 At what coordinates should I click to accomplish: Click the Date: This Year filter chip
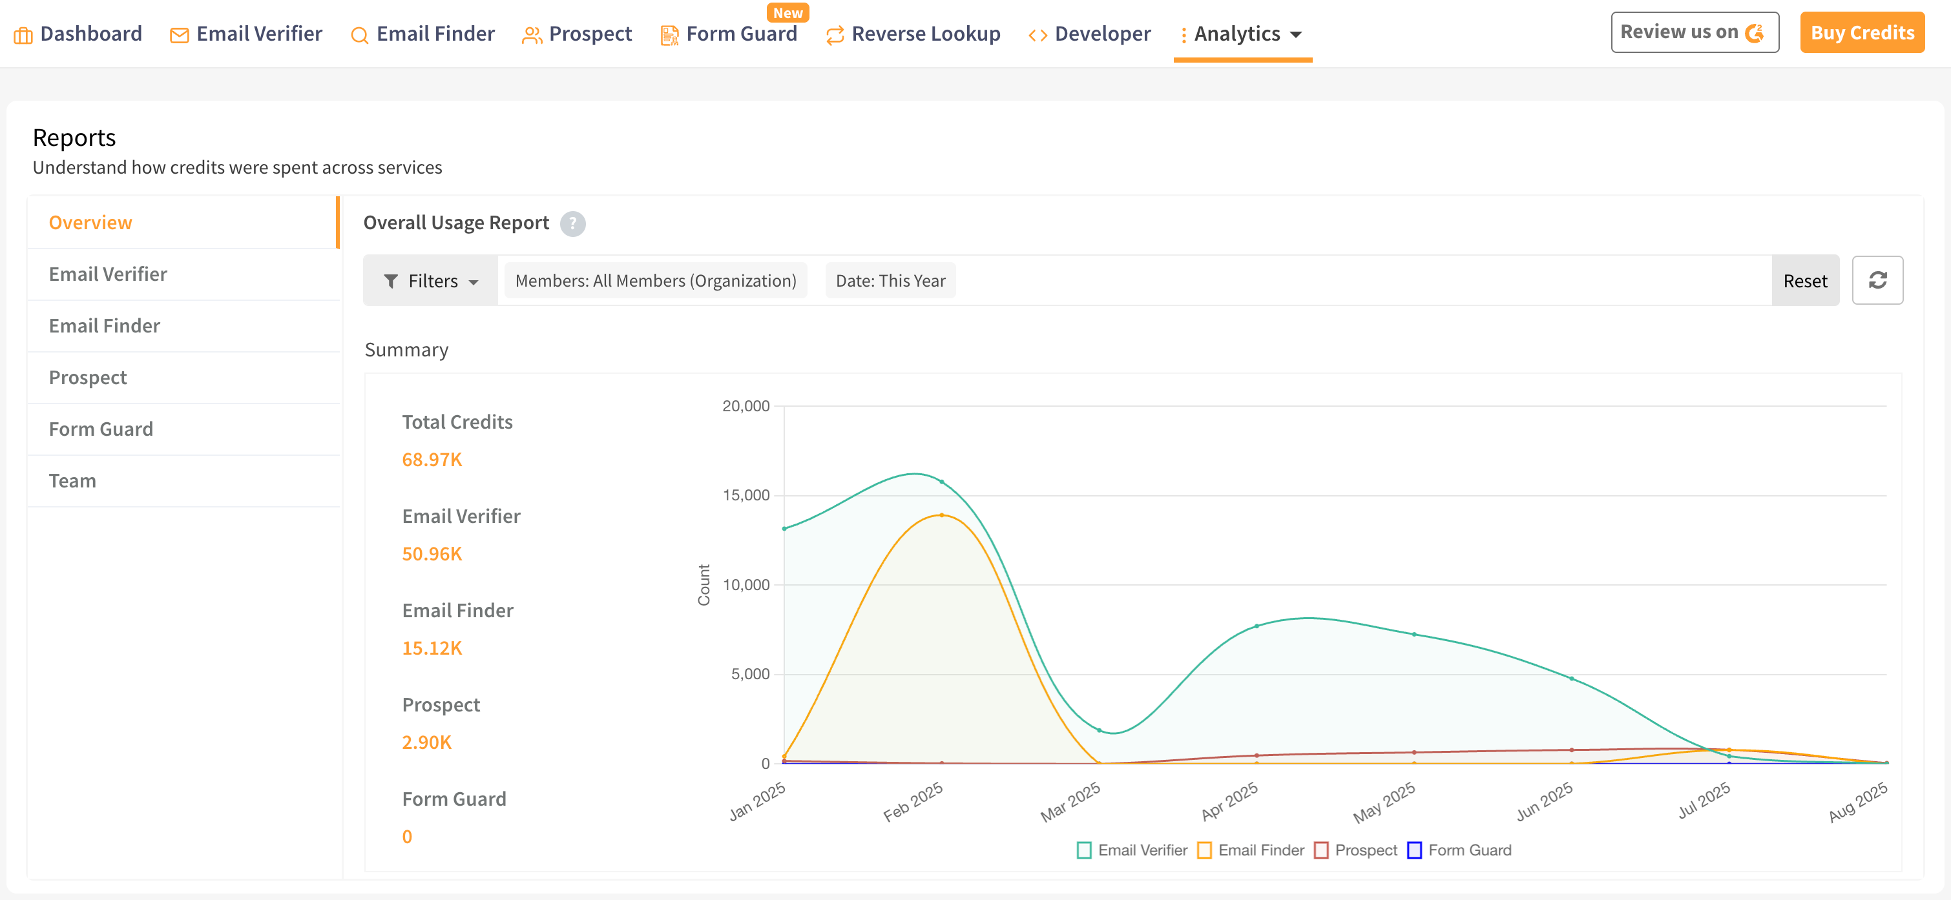pos(890,281)
